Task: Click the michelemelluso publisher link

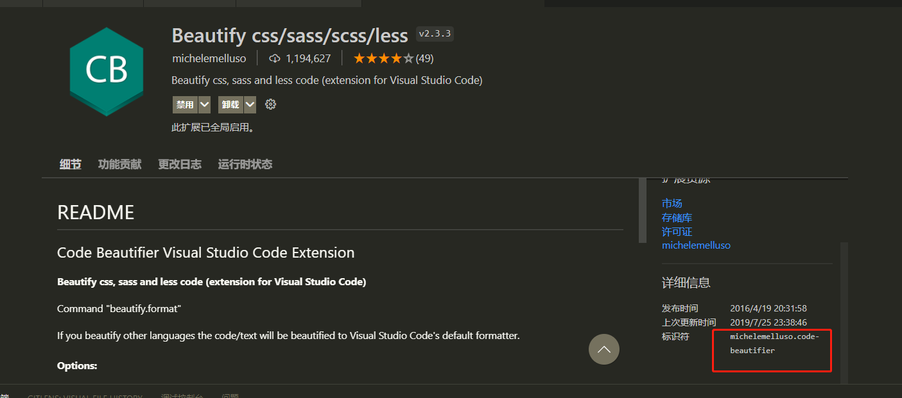Action: click(x=696, y=245)
